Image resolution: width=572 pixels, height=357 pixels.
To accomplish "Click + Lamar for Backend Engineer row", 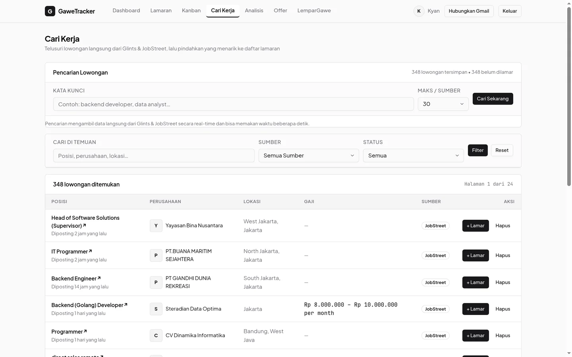I will [x=475, y=282].
